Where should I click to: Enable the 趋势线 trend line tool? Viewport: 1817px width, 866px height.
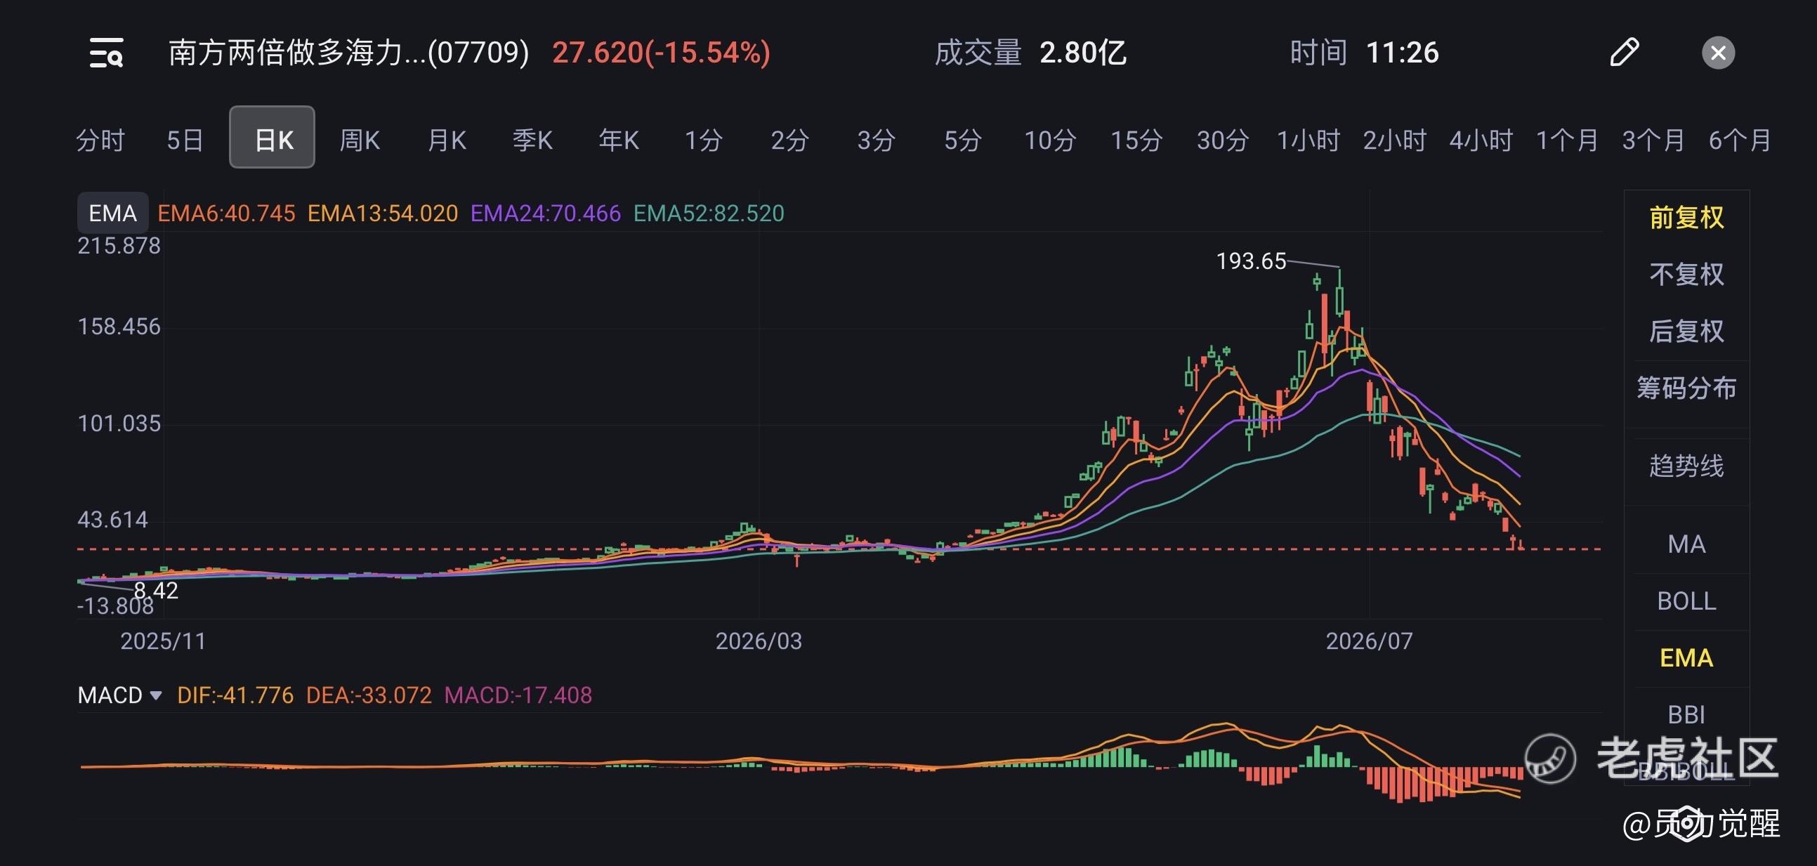pyautogui.click(x=1686, y=466)
